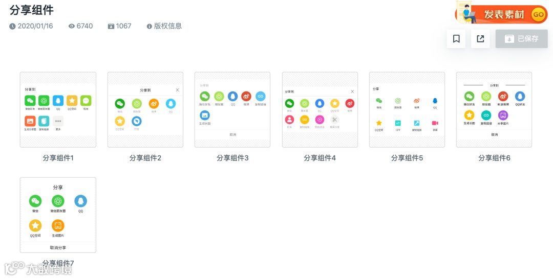
Task: Click yellow 复制链接 icon in 分享组件4
Action: (x=304, y=120)
